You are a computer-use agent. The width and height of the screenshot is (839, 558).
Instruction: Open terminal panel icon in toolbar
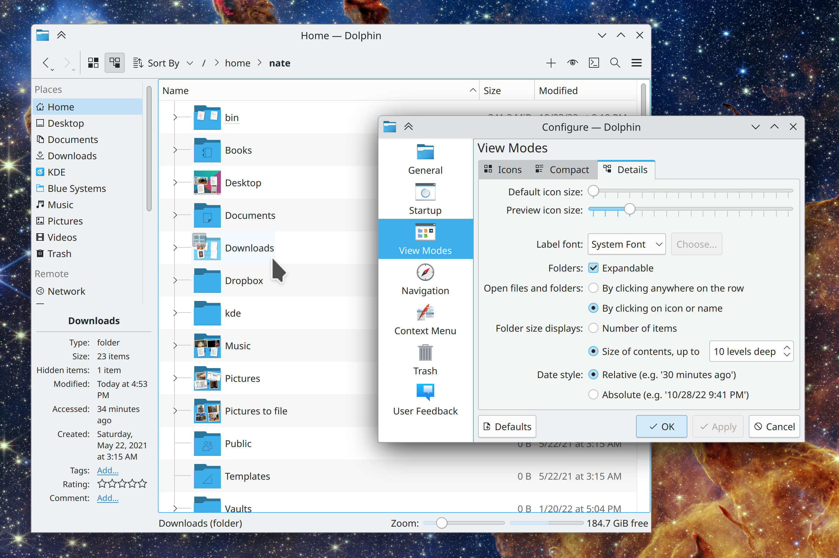(x=594, y=63)
